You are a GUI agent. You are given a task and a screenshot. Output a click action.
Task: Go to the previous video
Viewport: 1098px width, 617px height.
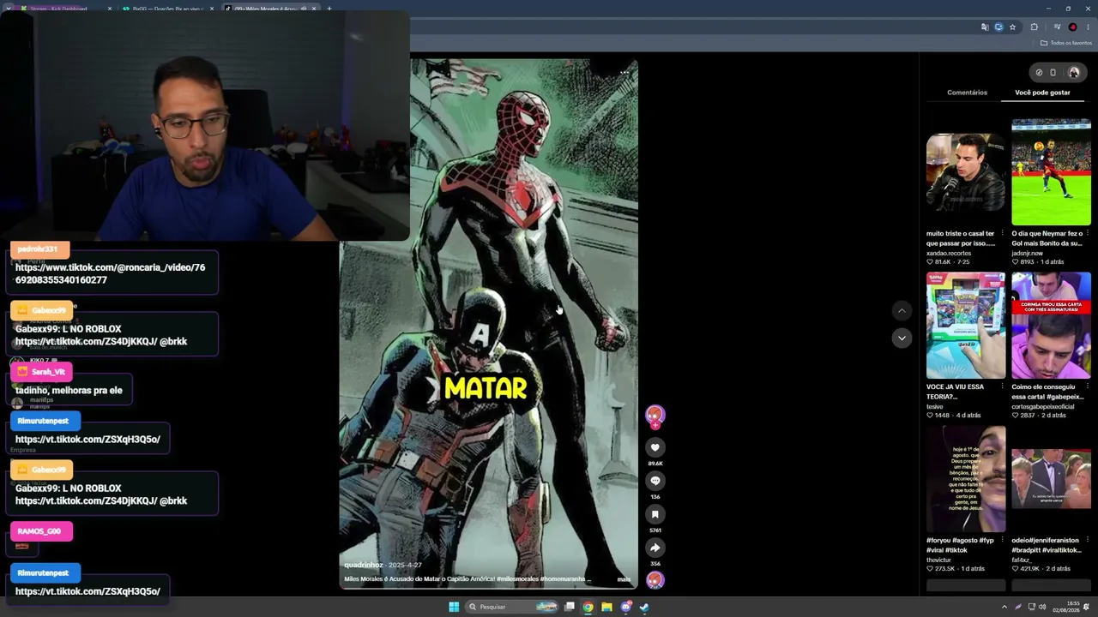coord(901,310)
